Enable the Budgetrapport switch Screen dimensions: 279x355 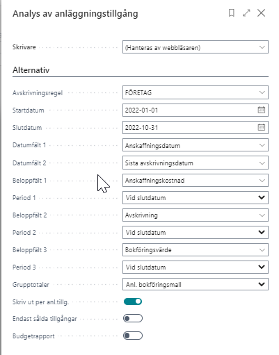[133, 336]
